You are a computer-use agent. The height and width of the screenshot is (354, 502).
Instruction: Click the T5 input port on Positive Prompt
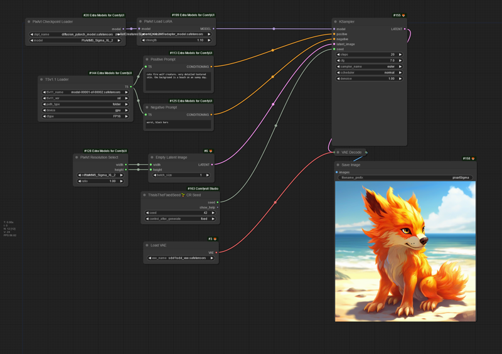pyautogui.click(x=146, y=67)
